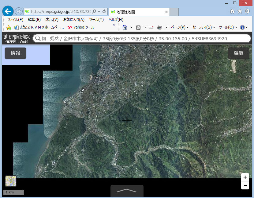Open the favorites star icon
The height and width of the screenshot is (198, 254).
240,11
